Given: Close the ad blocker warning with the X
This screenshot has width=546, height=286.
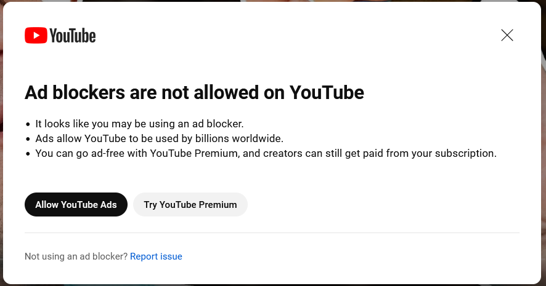Looking at the screenshot, I should pyautogui.click(x=507, y=35).
